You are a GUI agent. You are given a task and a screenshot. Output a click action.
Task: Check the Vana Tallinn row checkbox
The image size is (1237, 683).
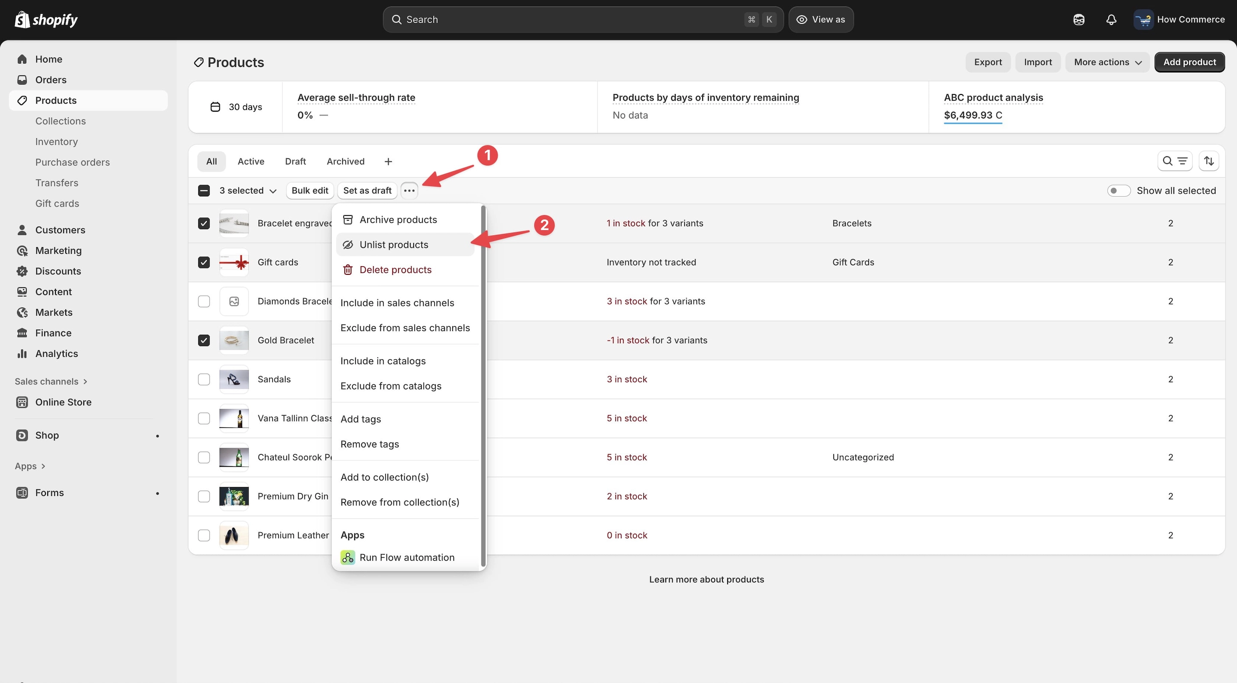[204, 418]
